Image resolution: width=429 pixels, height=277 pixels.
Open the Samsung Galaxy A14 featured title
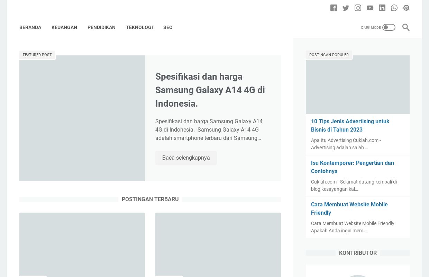click(210, 90)
